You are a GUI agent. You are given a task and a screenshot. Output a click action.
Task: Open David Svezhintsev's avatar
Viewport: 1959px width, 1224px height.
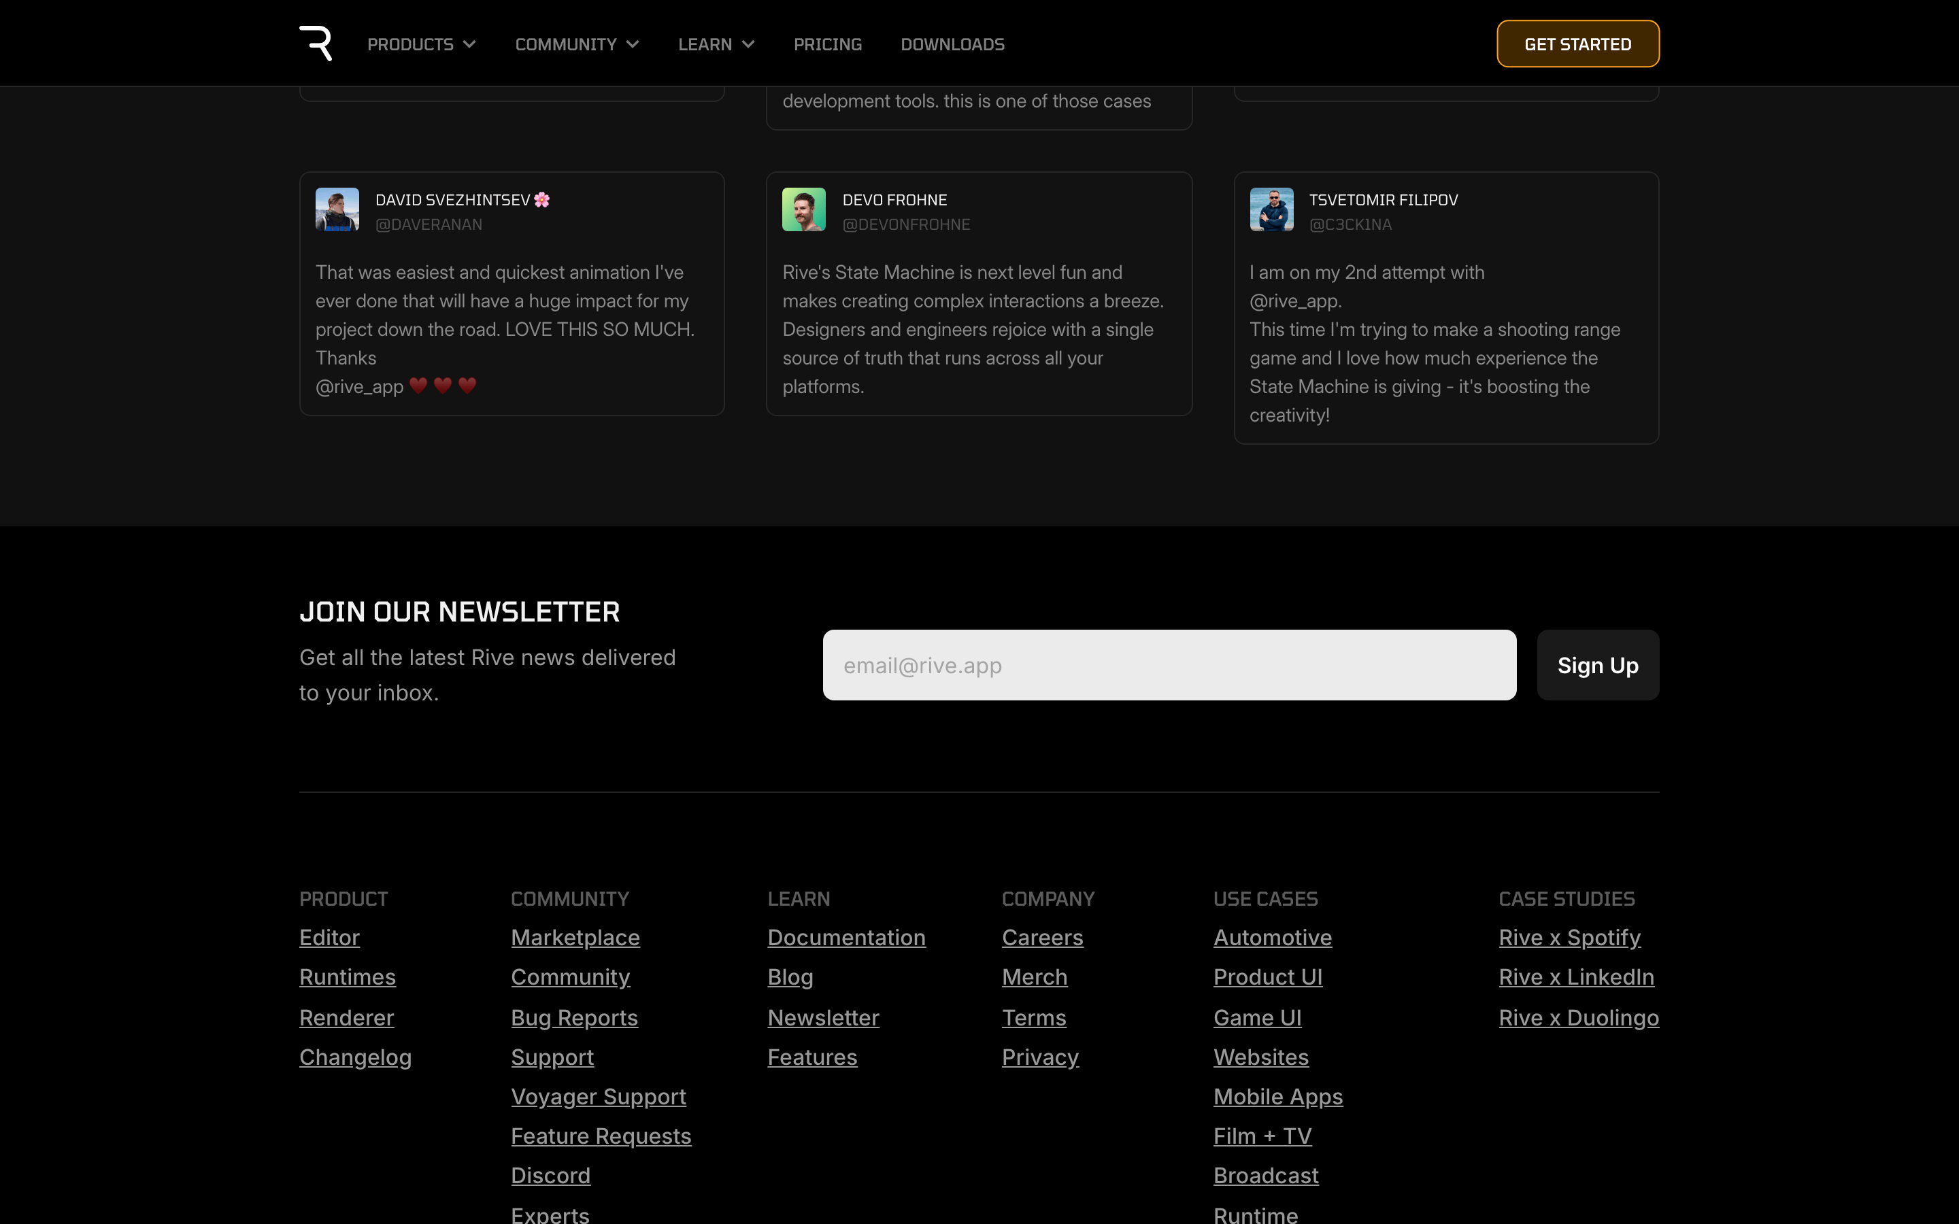[x=337, y=209]
